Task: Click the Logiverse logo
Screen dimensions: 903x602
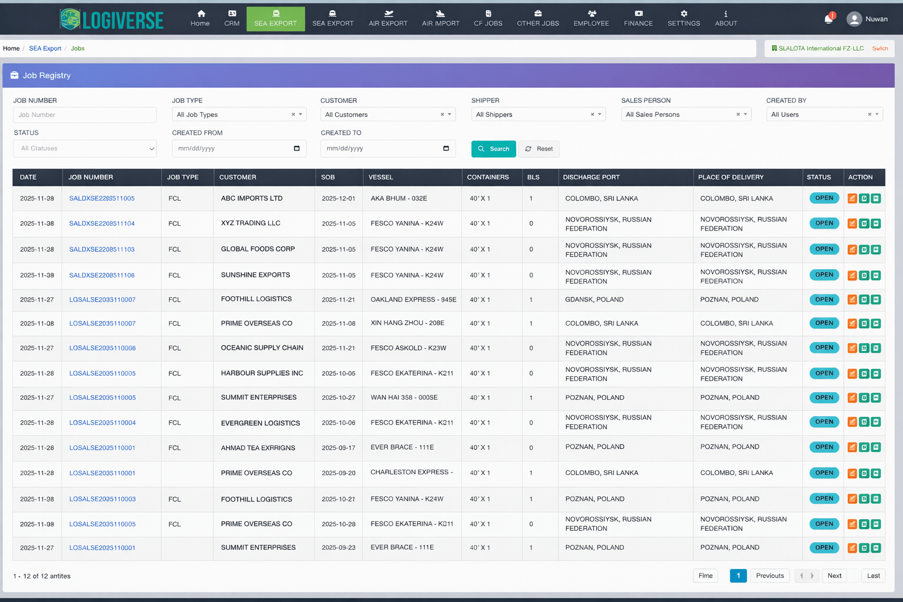Action: click(112, 19)
